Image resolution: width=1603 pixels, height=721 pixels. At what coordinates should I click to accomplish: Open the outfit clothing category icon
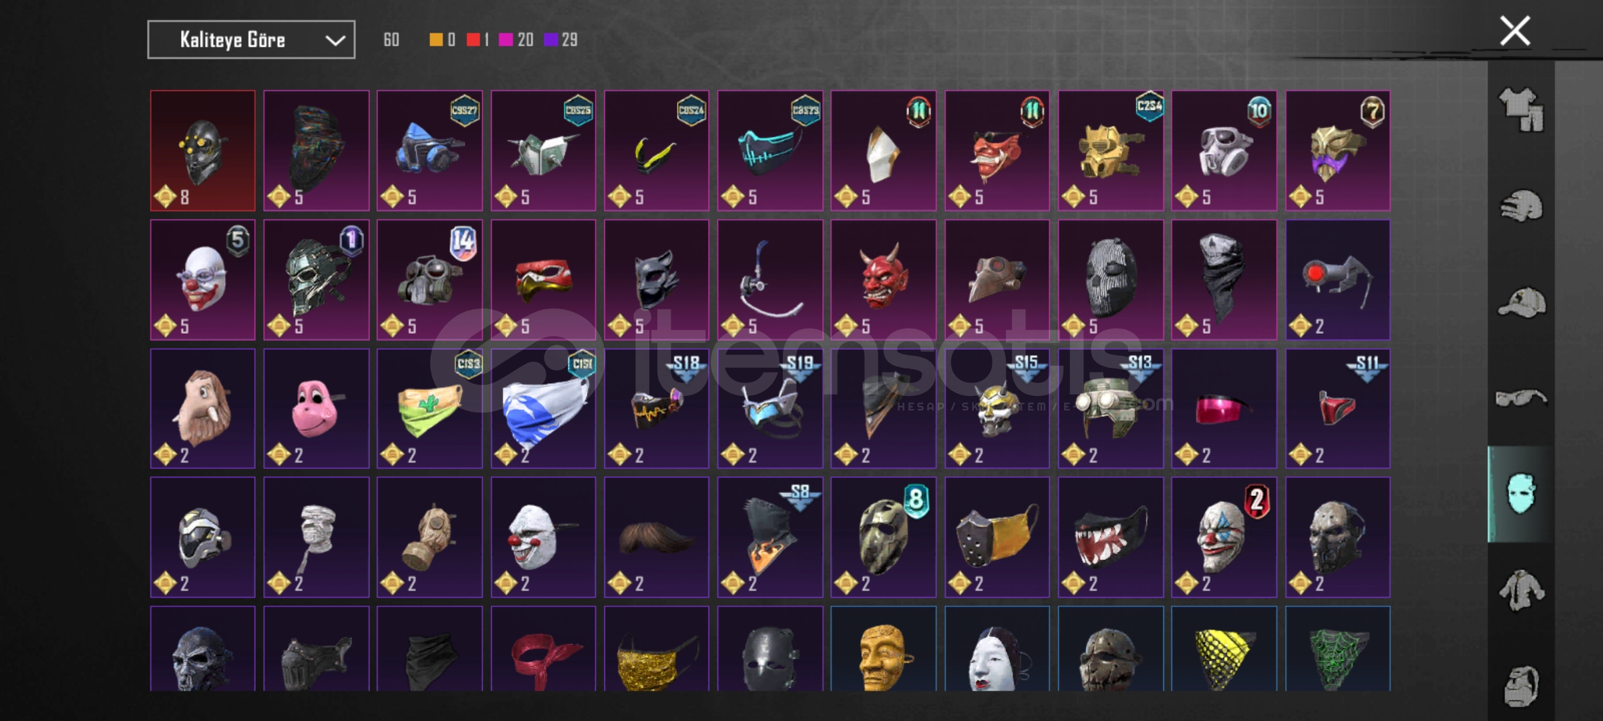click(x=1521, y=110)
